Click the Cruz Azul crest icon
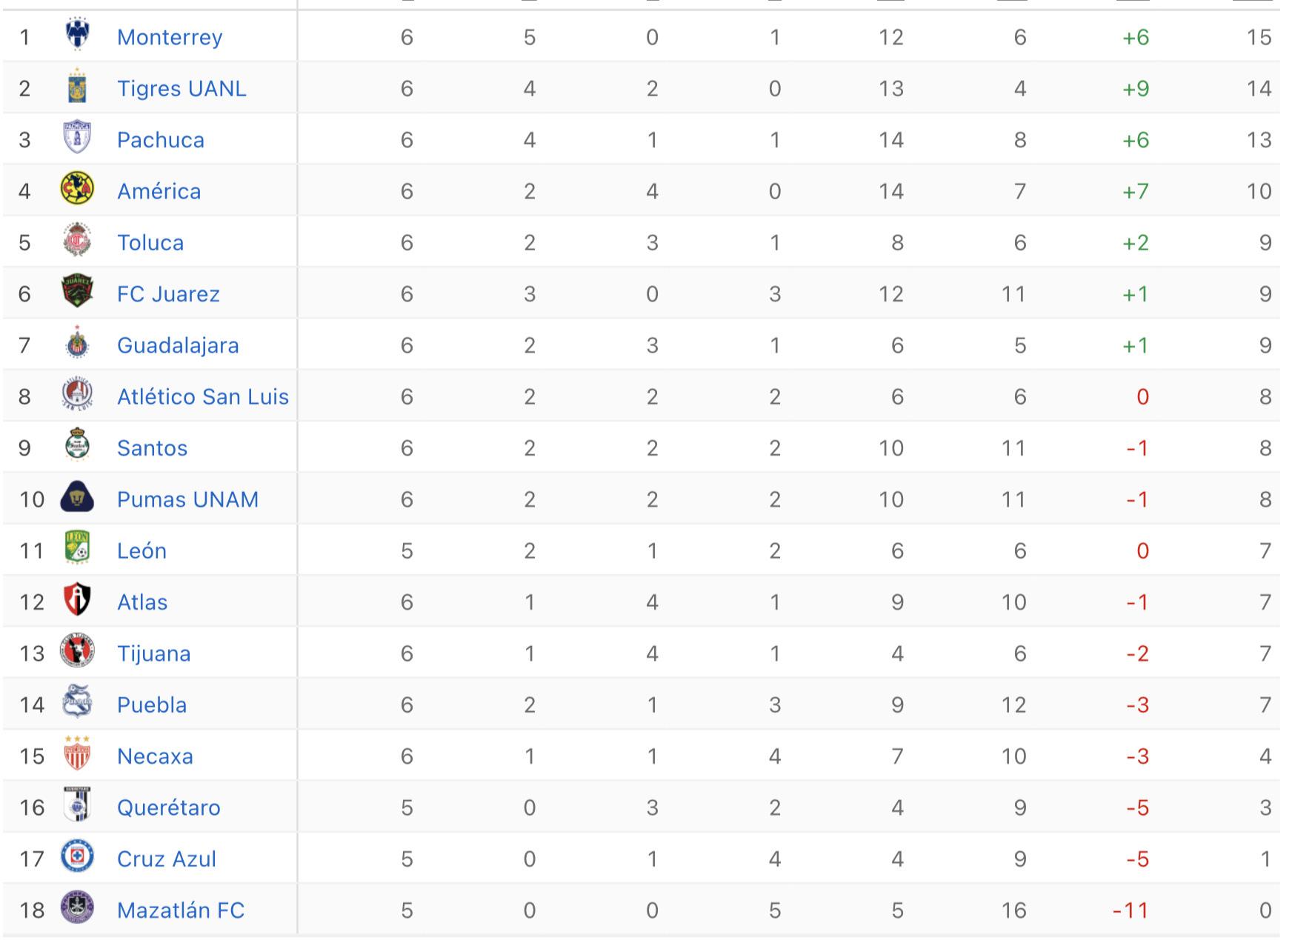This screenshot has width=1292, height=940. 77,857
